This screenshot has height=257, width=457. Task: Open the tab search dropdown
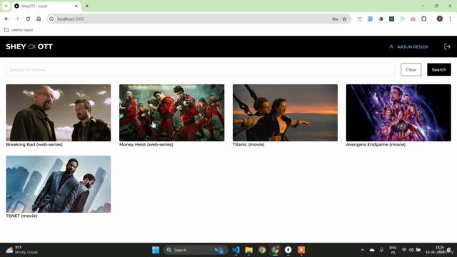point(6,6)
